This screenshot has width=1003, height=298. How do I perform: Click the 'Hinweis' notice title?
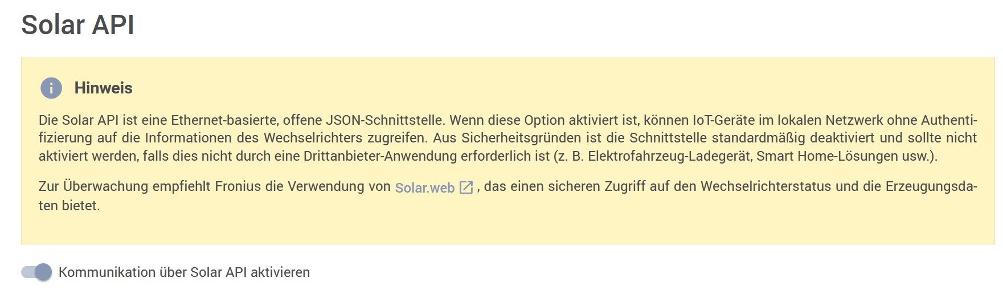[x=103, y=88]
